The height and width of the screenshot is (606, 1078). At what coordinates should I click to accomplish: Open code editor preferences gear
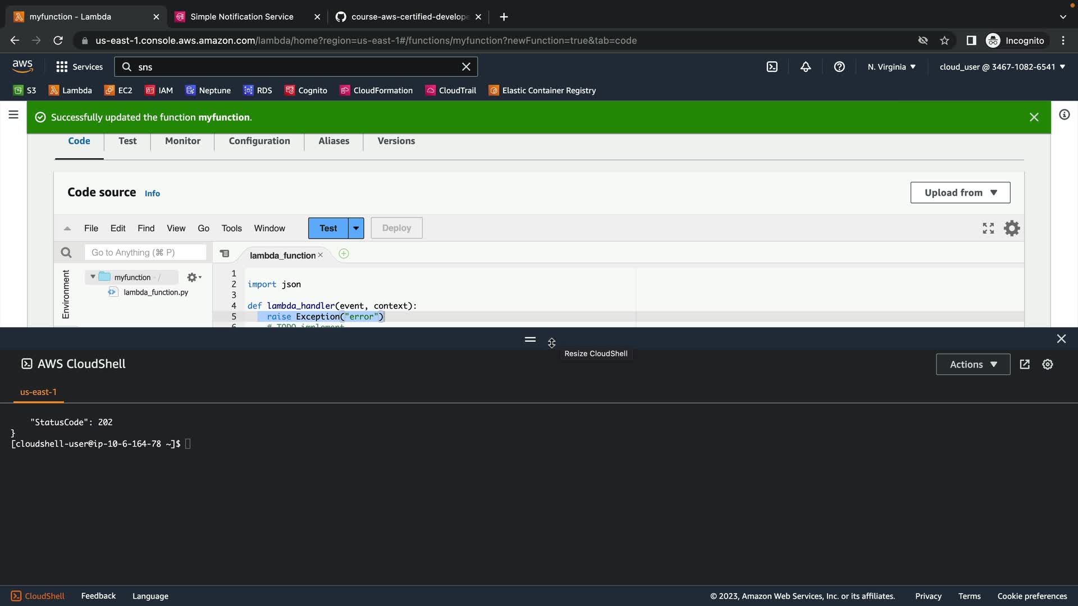(x=1012, y=228)
